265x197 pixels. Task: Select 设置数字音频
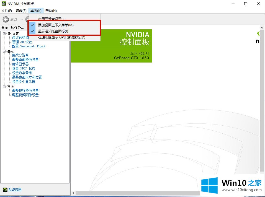coord(22,73)
